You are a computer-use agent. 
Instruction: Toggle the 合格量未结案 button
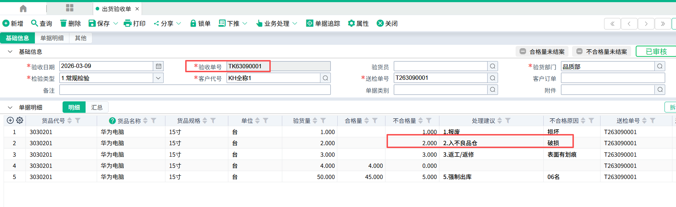pos(542,52)
